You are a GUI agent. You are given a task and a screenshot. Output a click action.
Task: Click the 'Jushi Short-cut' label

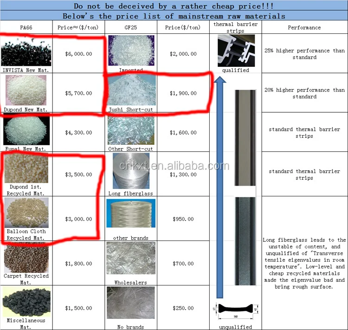[131, 110]
